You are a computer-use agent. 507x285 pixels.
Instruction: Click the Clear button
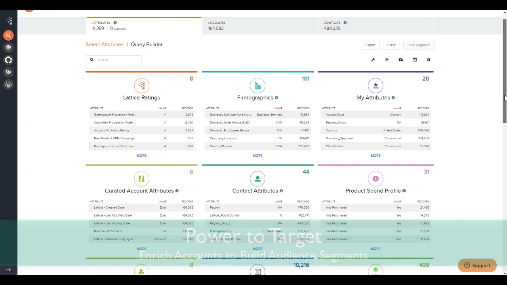point(391,45)
